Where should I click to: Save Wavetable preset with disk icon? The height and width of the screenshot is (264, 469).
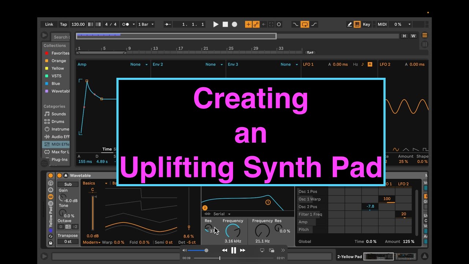pos(51,243)
